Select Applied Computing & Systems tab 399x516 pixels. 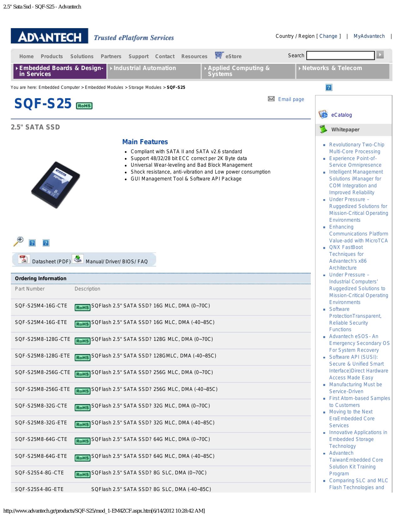248,71
